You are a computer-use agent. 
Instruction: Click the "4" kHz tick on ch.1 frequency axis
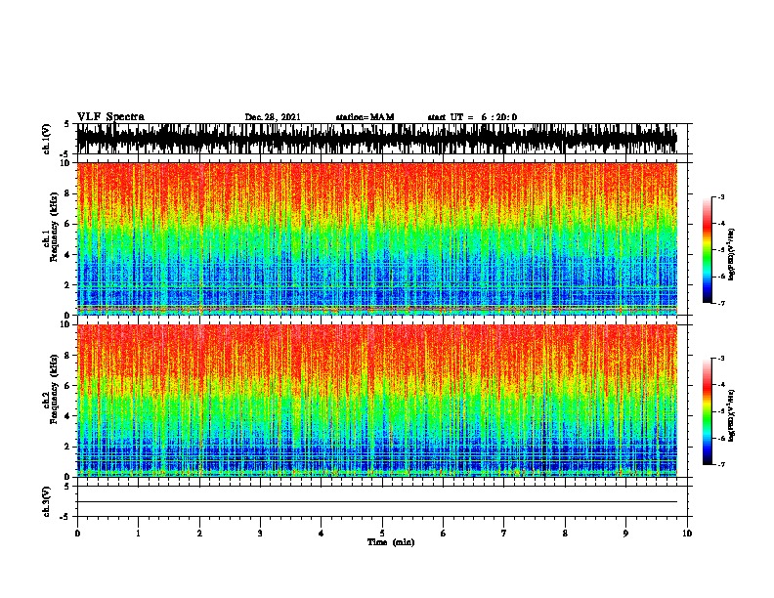(68, 255)
